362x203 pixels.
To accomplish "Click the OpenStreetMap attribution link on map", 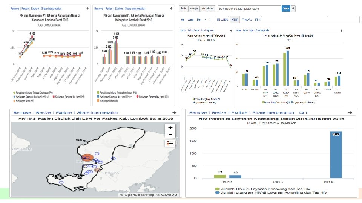I will pos(140,195).
